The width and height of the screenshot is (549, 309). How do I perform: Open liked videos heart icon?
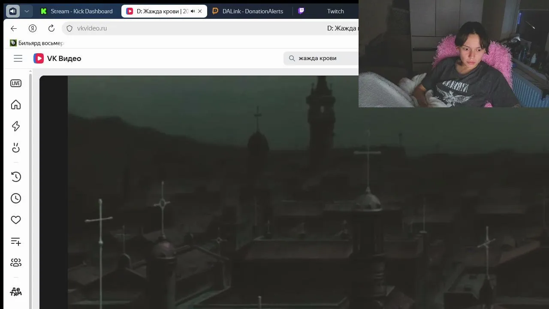[16, 220]
